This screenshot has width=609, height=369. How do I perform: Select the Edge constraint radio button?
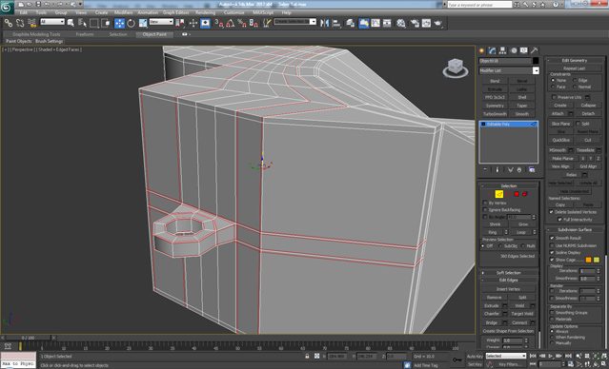[x=575, y=80]
